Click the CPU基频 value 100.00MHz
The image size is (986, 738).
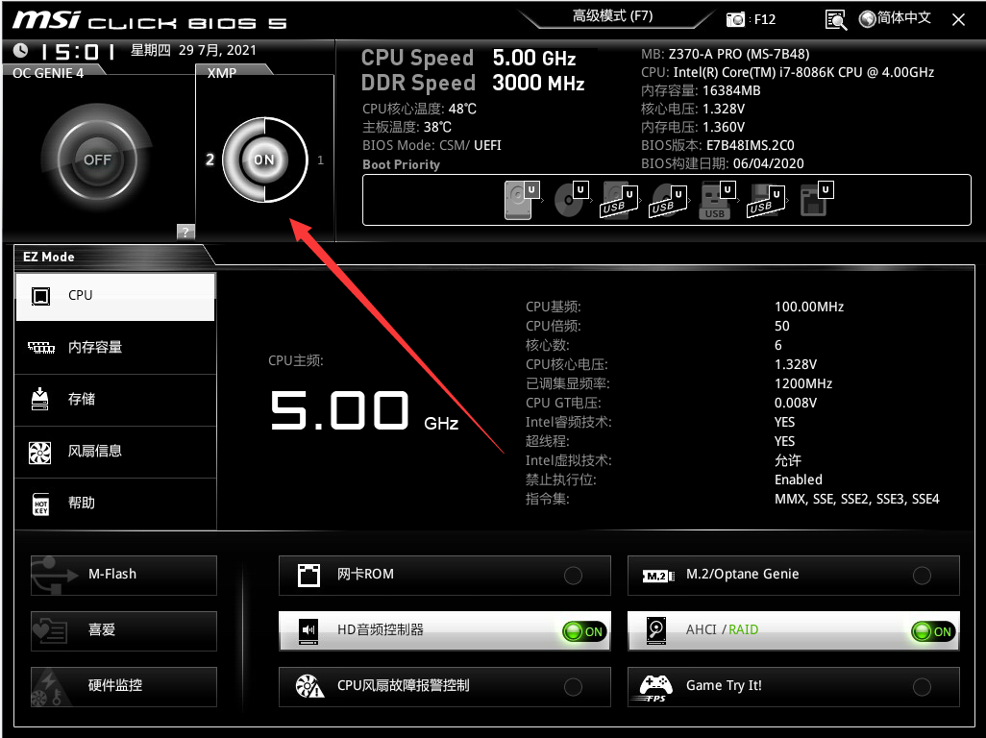click(x=808, y=307)
